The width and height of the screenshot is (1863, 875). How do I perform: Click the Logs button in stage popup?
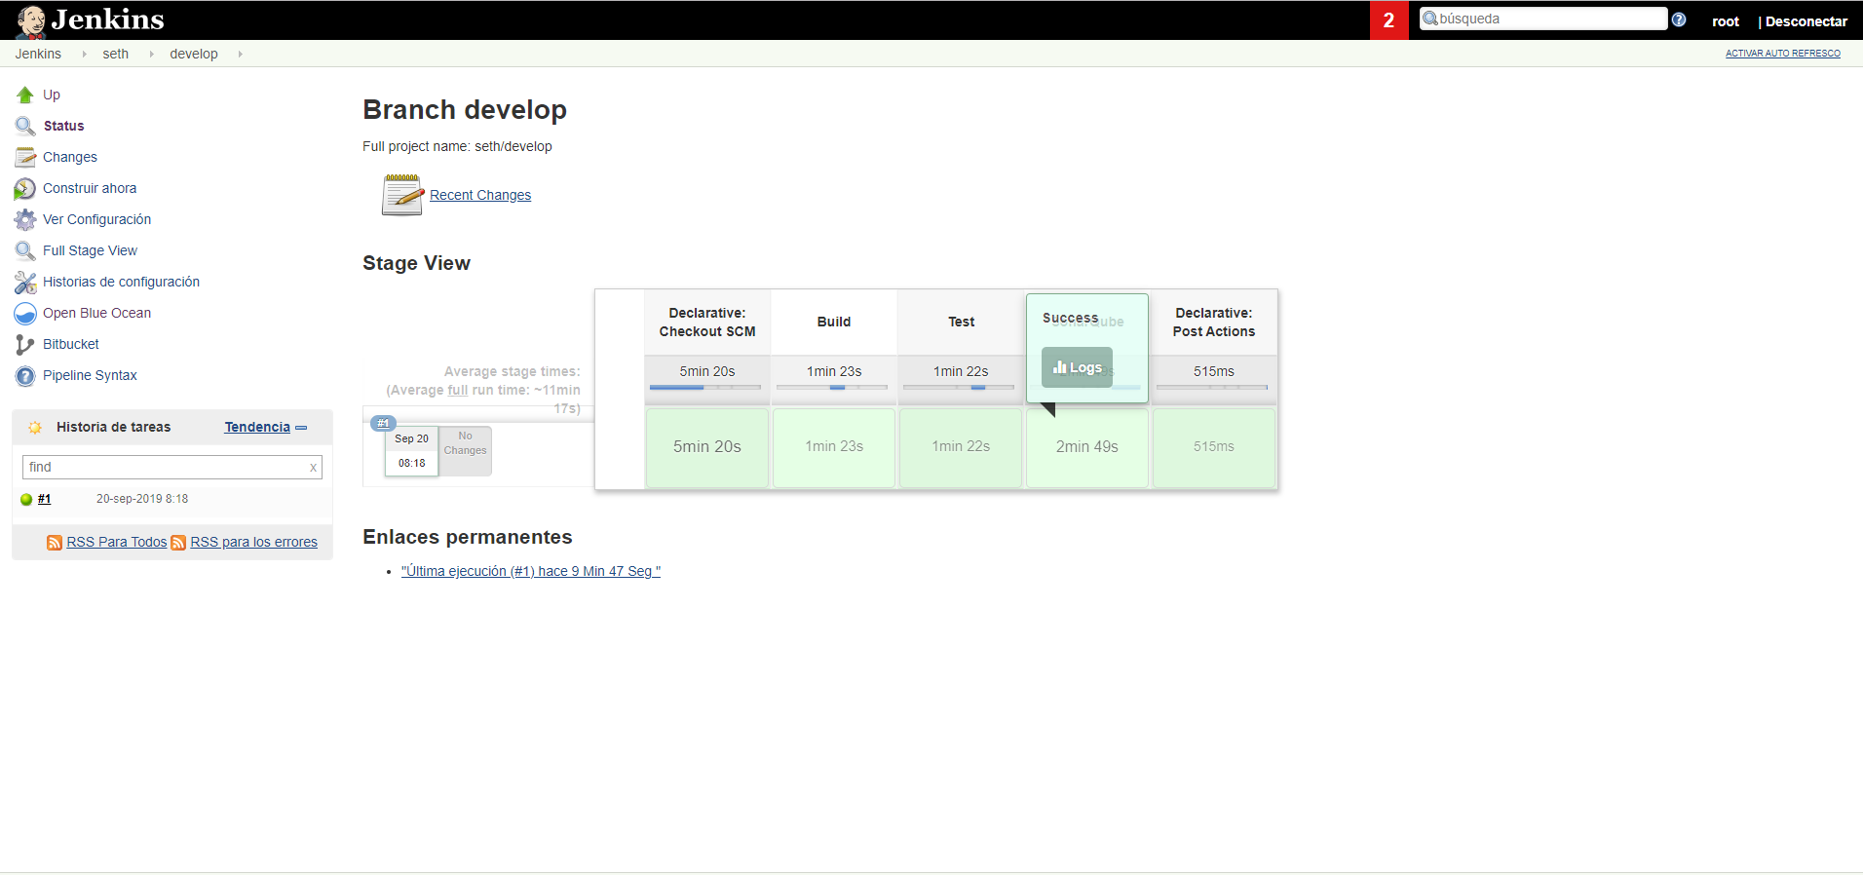[1077, 367]
